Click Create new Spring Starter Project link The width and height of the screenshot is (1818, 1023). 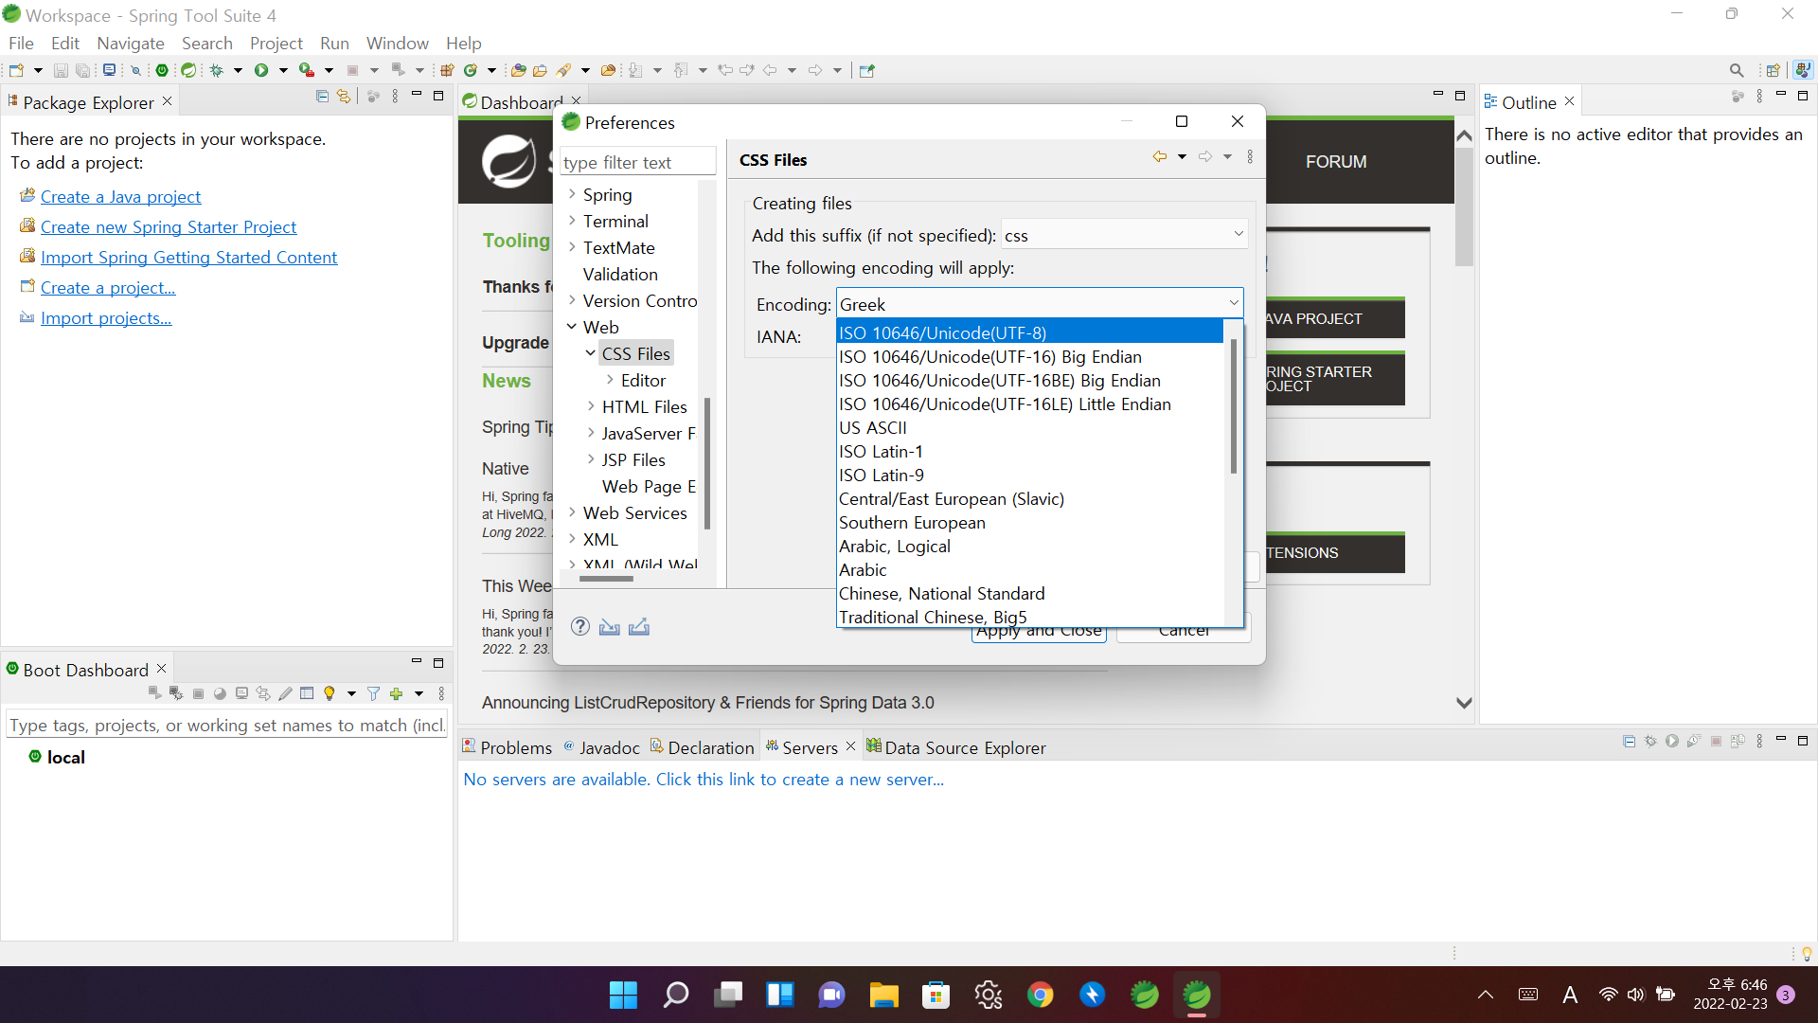(x=169, y=227)
